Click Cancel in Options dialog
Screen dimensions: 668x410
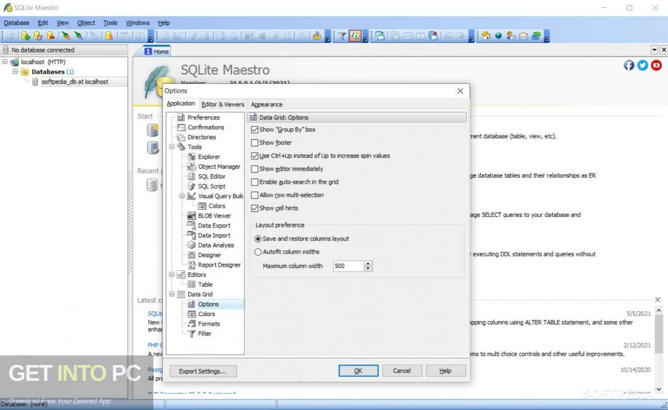402,371
